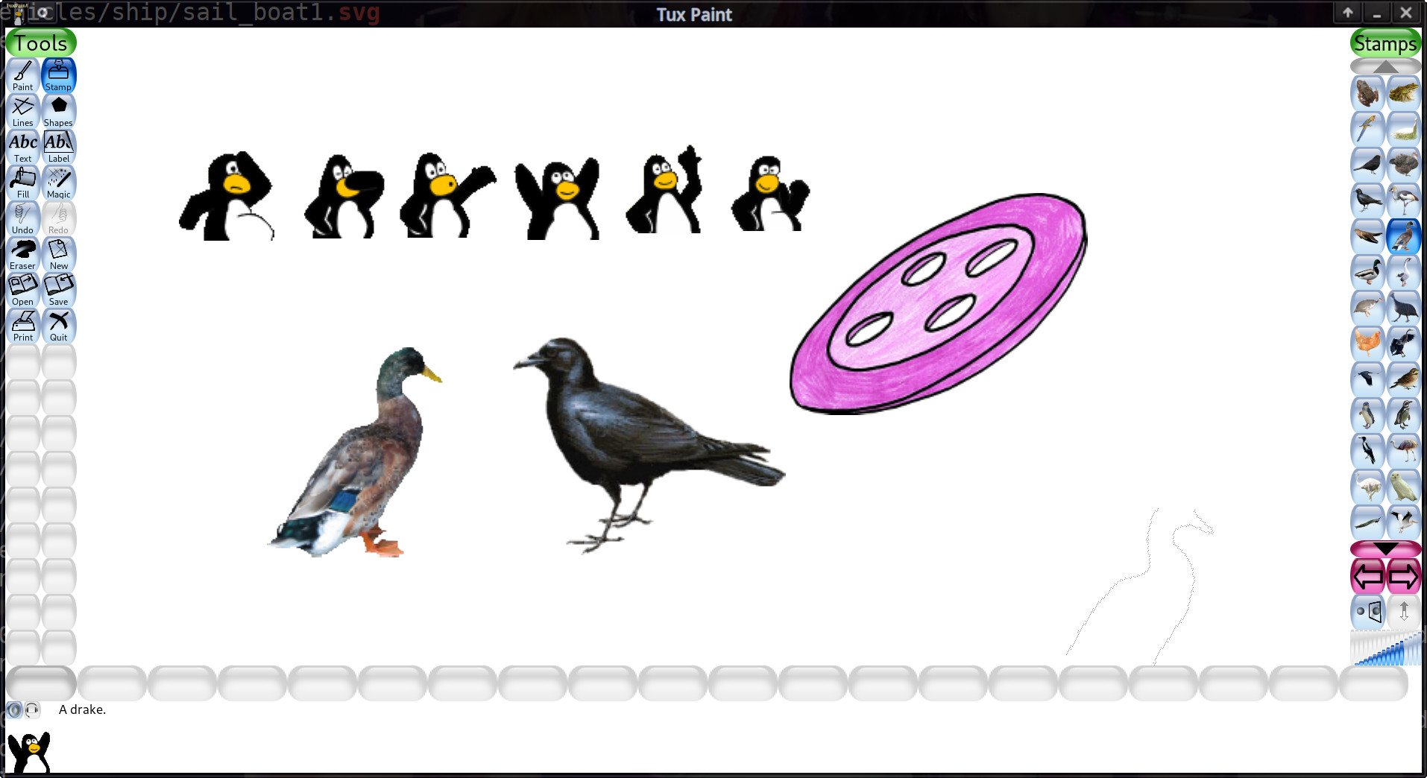Activate the Label tool
Viewport: 1427px width, 778px height.
click(x=59, y=148)
